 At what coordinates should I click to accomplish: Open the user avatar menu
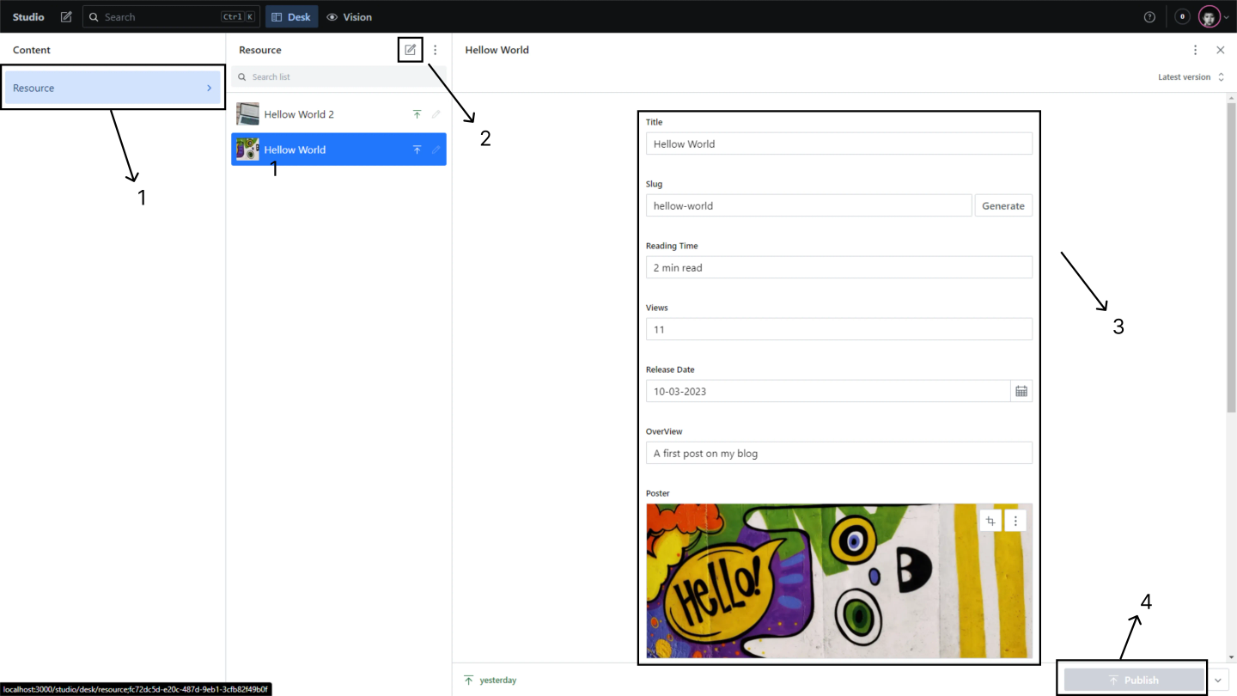1213,16
